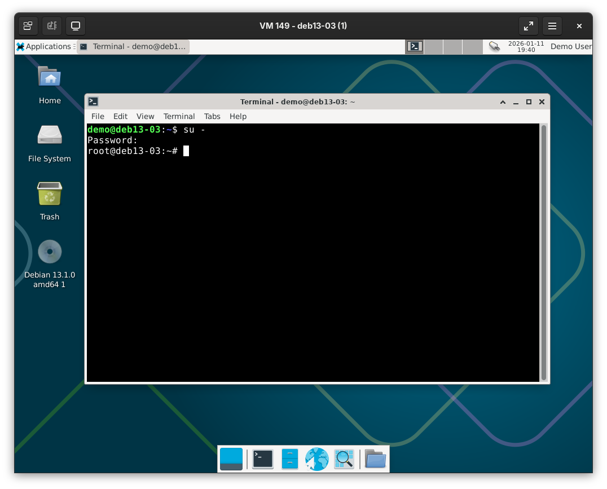Image resolution: width=607 pixels, height=489 pixels.
Task: Launch Terminal Emulator from the dock
Action: click(263, 459)
